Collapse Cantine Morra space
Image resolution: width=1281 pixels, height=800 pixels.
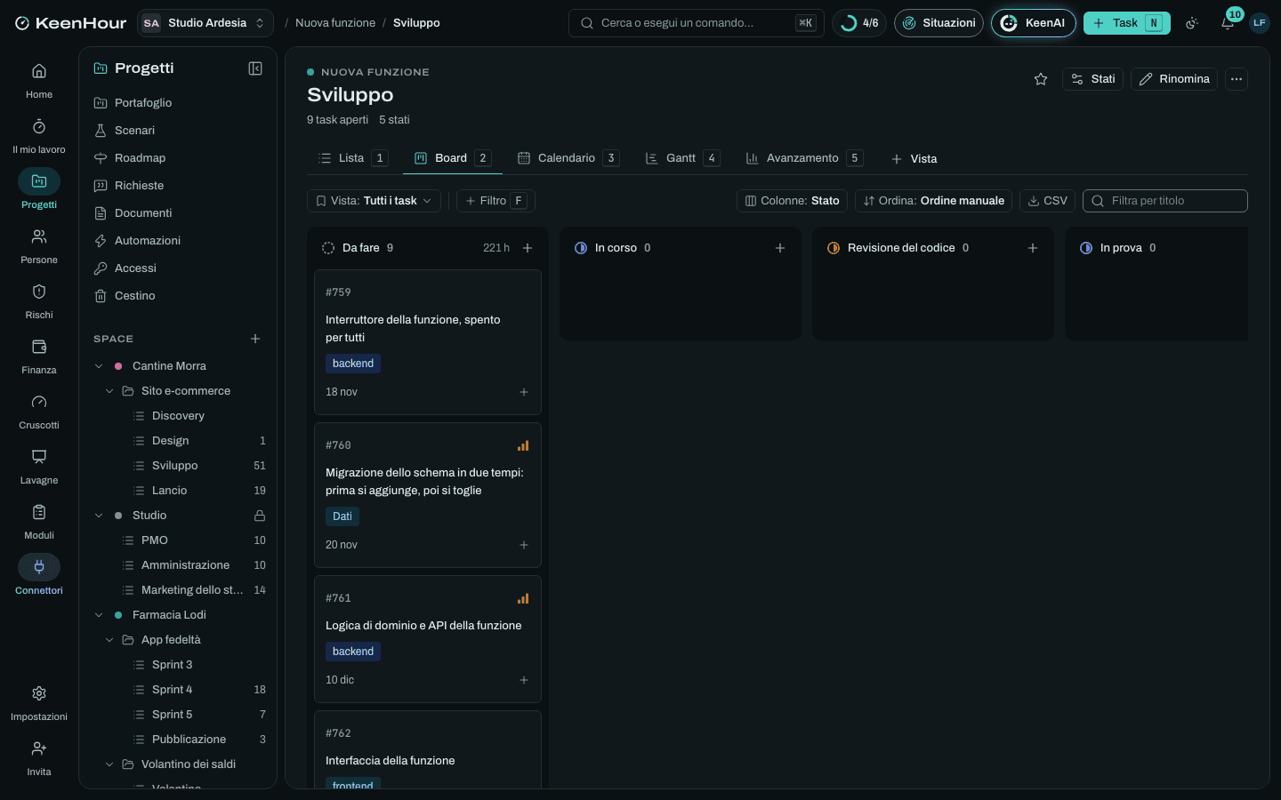point(99,366)
